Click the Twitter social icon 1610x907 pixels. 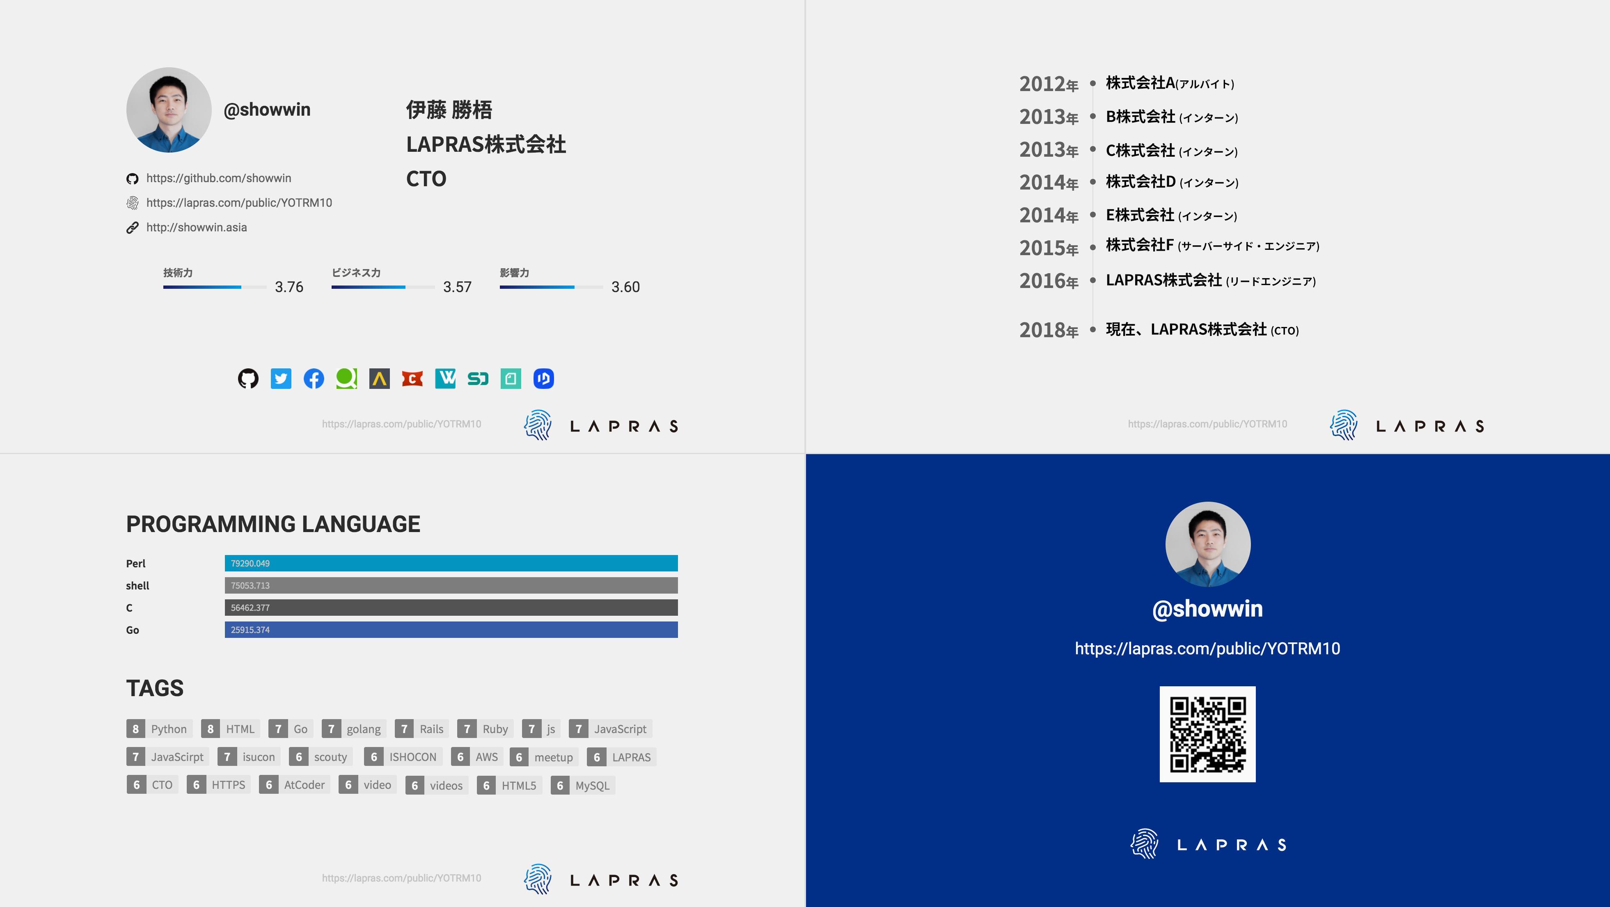click(x=281, y=380)
